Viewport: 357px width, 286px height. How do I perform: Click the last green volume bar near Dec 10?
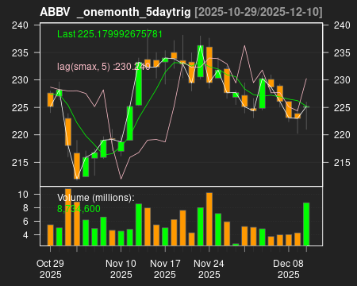[x=306, y=224]
